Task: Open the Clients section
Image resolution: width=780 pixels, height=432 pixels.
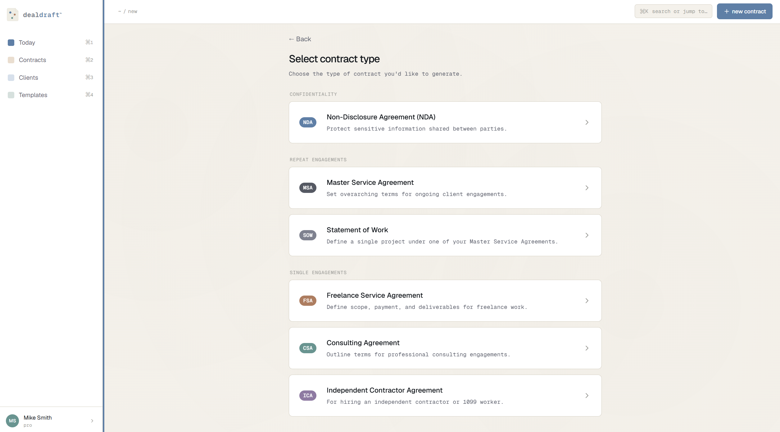Action: tap(50, 78)
